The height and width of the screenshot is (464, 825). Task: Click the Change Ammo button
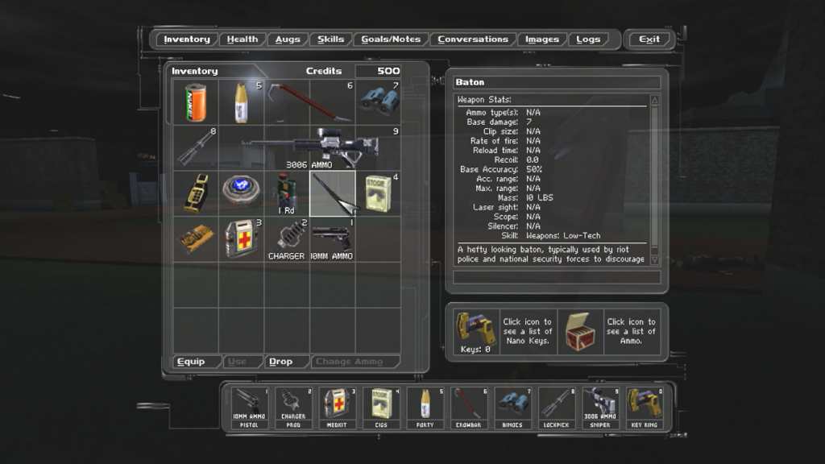point(354,362)
